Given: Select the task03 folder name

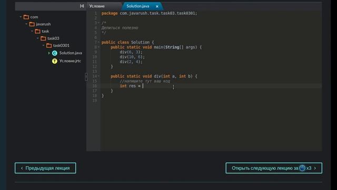Looking at the screenshot, I should [x=53, y=39].
